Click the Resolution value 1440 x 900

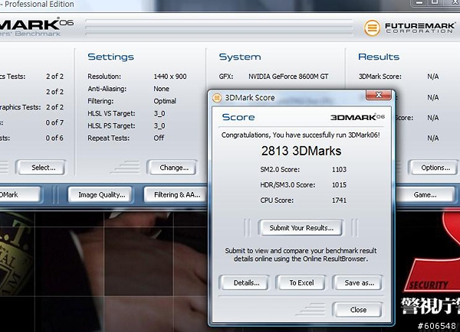tap(170, 76)
